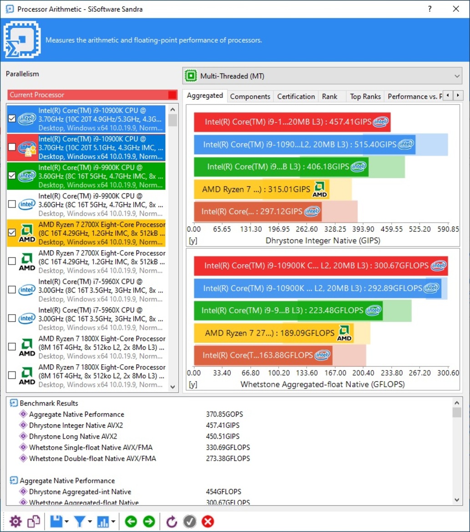Click the red X cancel icon
The height and width of the screenshot is (532, 470).
click(208, 522)
